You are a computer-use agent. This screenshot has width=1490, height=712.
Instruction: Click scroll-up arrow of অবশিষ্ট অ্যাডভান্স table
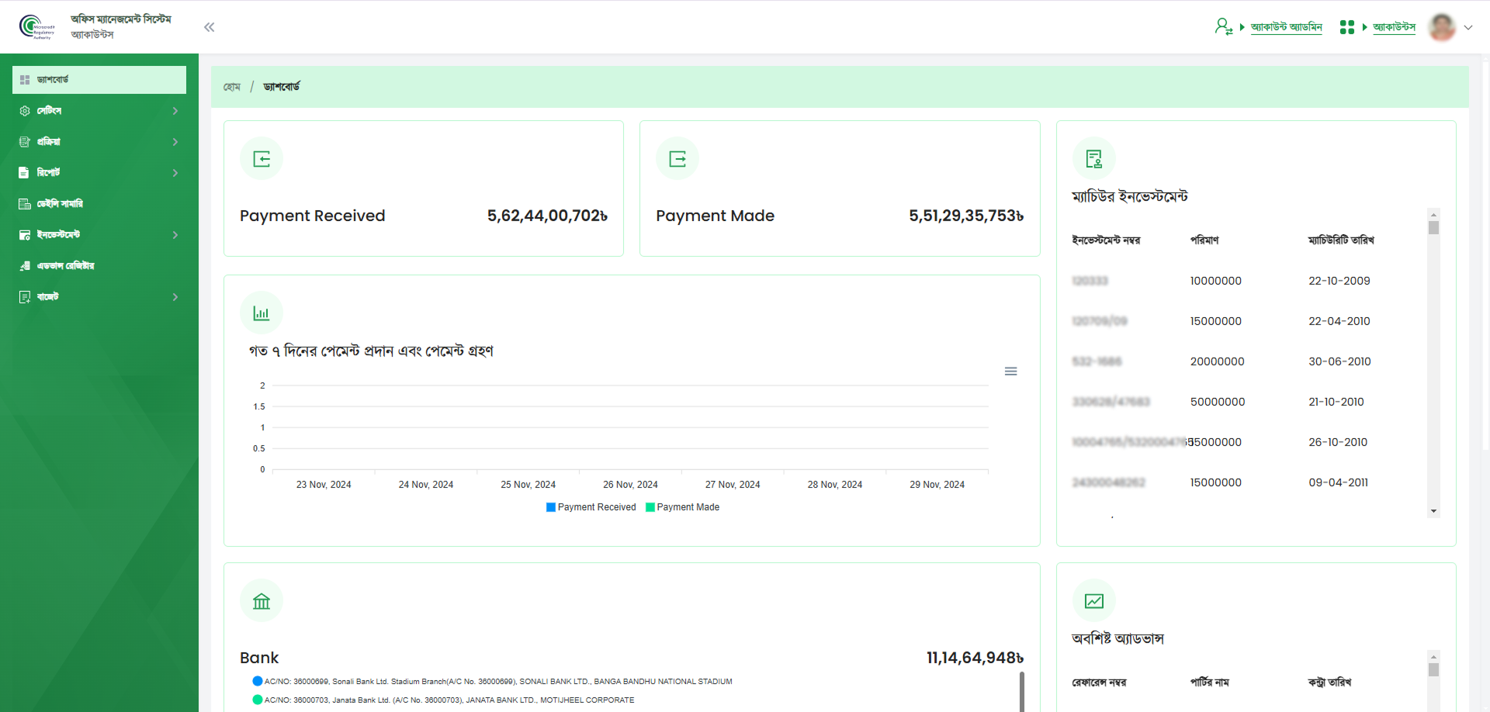click(x=1433, y=657)
